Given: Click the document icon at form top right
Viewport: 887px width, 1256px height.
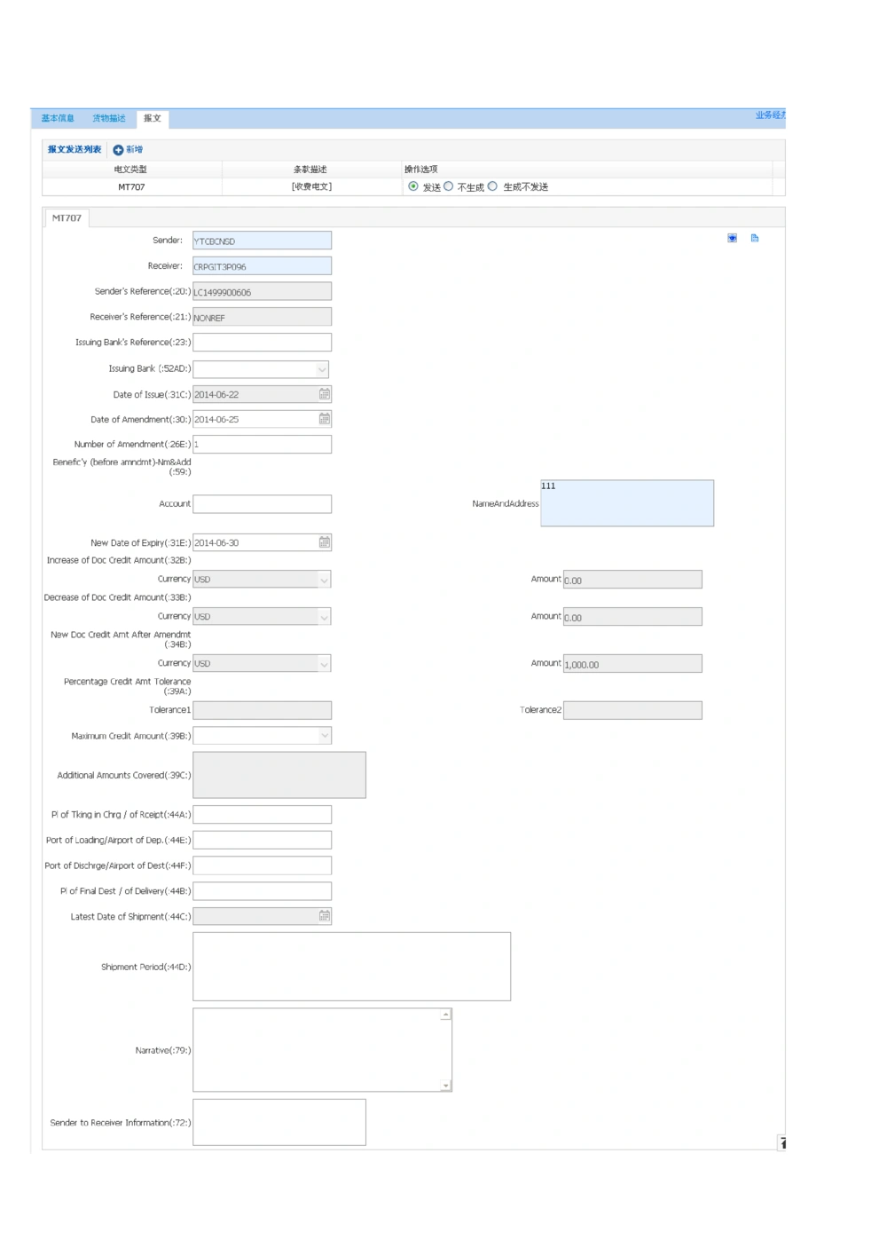Looking at the screenshot, I should 755,238.
